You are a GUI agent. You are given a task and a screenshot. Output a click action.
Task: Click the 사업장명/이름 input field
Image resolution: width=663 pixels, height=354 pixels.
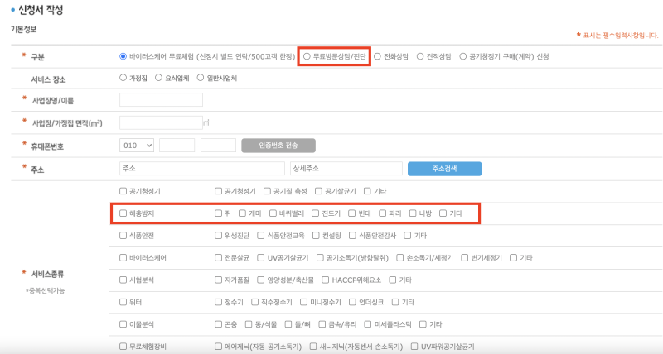pyautogui.click(x=161, y=100)
